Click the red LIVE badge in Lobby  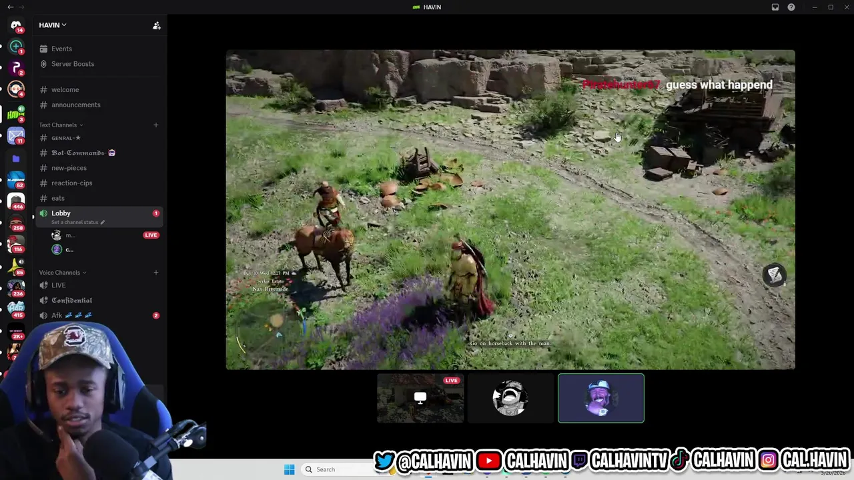(x=151, y=235)
